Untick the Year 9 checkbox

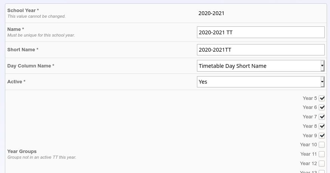(322, 136)
